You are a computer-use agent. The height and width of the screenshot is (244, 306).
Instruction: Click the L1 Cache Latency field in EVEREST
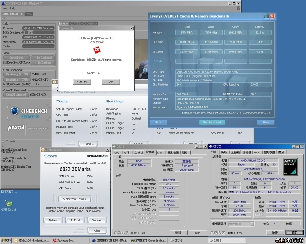[260, 42]
